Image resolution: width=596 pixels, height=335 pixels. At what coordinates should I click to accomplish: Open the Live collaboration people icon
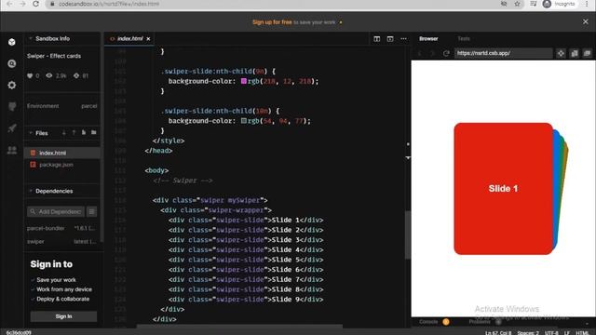point(12,150)
